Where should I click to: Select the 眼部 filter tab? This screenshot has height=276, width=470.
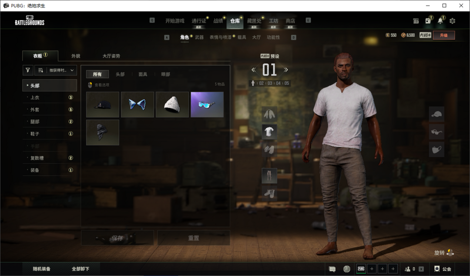[165, 74]
